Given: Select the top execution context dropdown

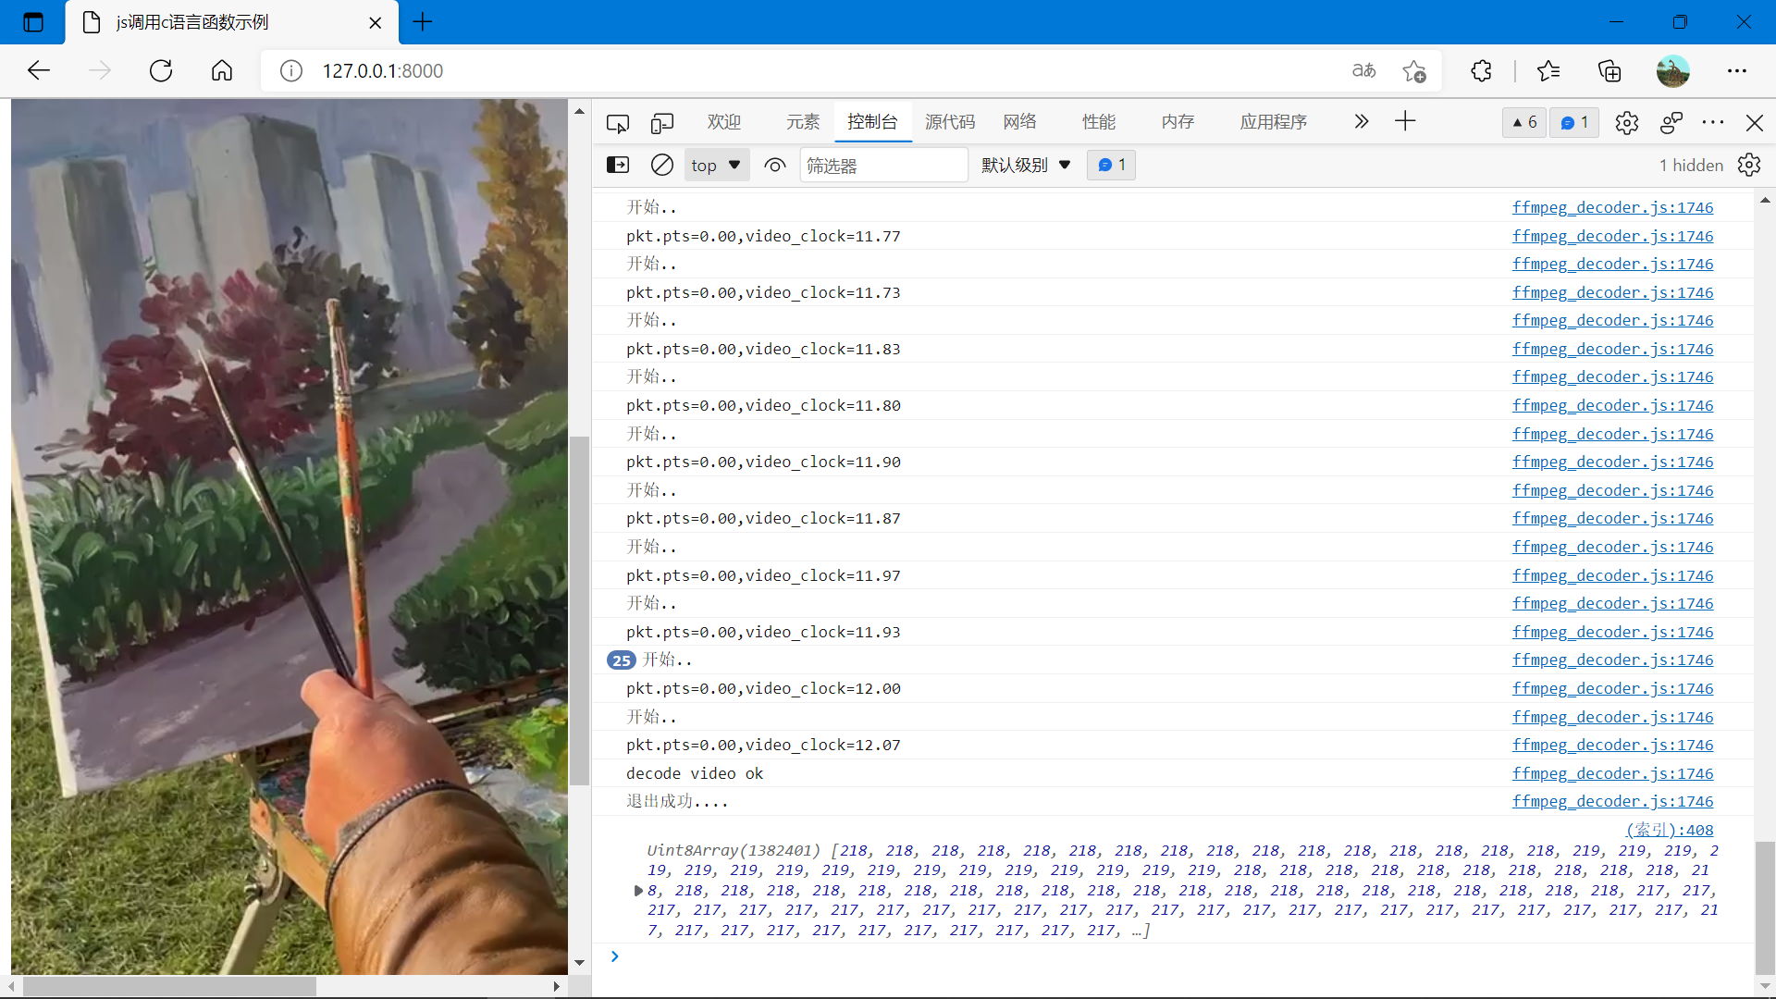Looking at the screenshot, I should [716, 166].
